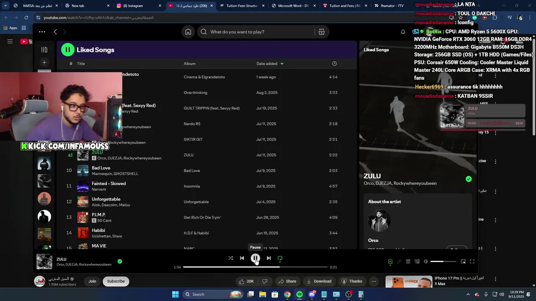Click the YouTube Share button
Viewport: 536px width, 301px height.
click(287, 281)
